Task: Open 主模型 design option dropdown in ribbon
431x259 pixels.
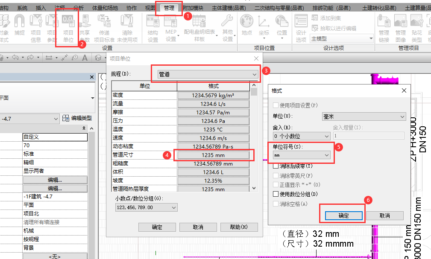Action: [x=342, y=39]
